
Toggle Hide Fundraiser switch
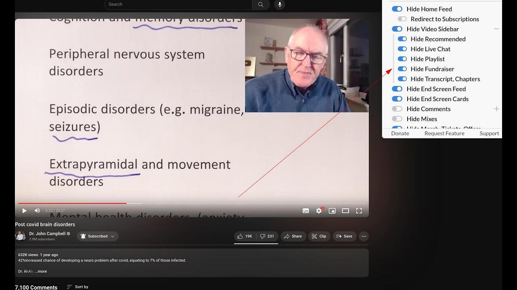click(402, 69)
